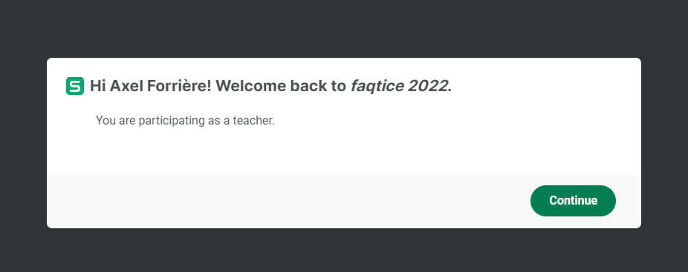Click the word back in the heading
The height and width of the screenshot is (272, 688).
[307, 86]
